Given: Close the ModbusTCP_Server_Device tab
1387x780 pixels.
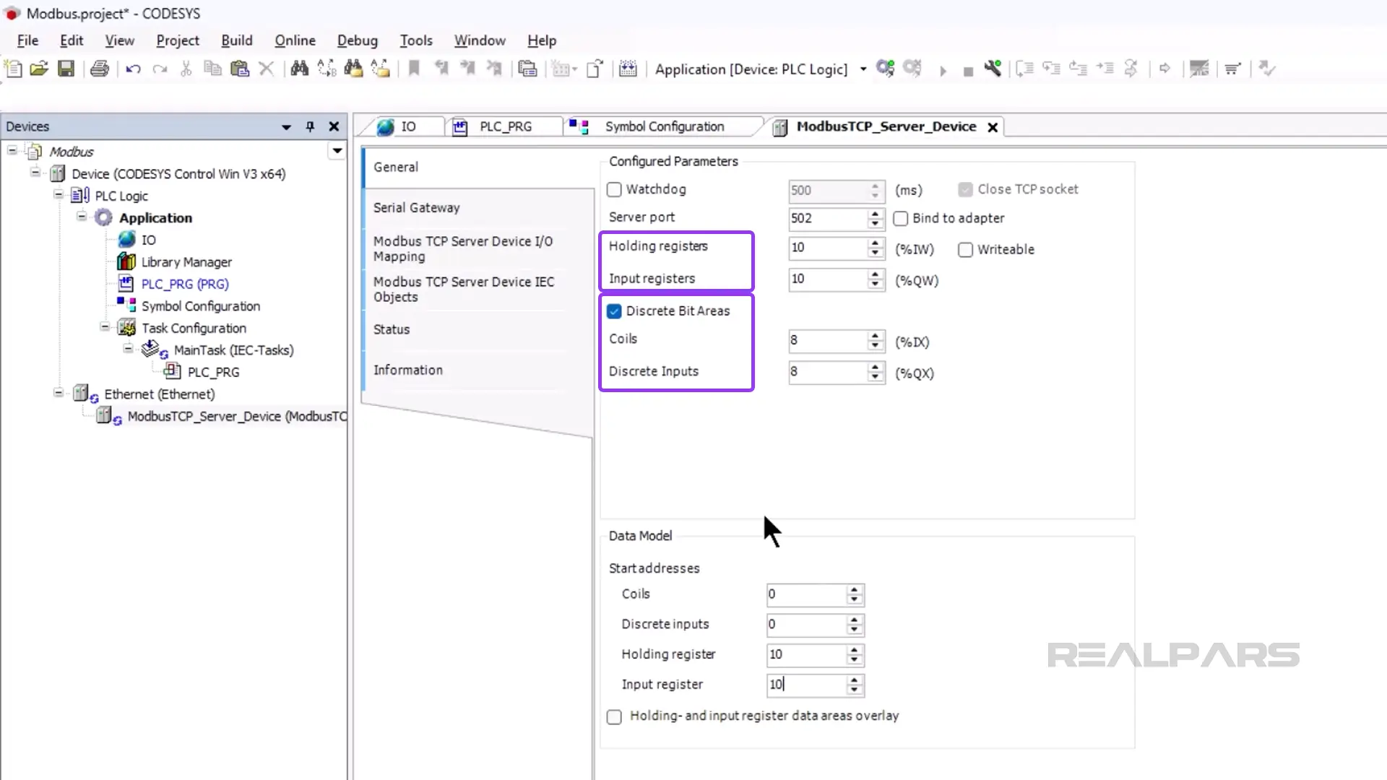Looking at the screenshot, I should point(993,127).
